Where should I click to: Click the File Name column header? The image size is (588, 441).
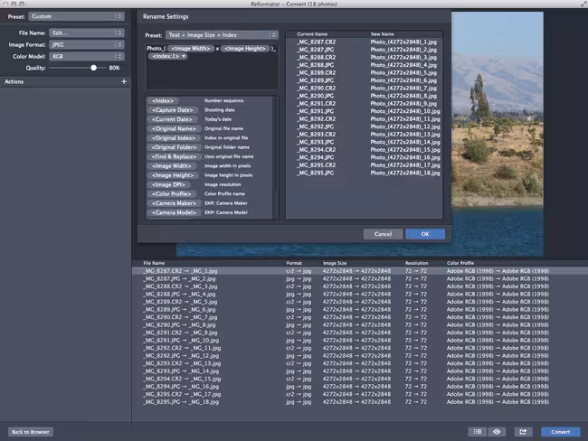[154, 263]
